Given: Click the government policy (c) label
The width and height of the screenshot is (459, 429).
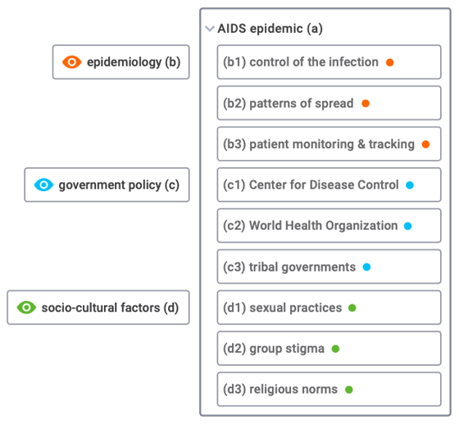Looking at the screenshot, I should coord(119,185).
